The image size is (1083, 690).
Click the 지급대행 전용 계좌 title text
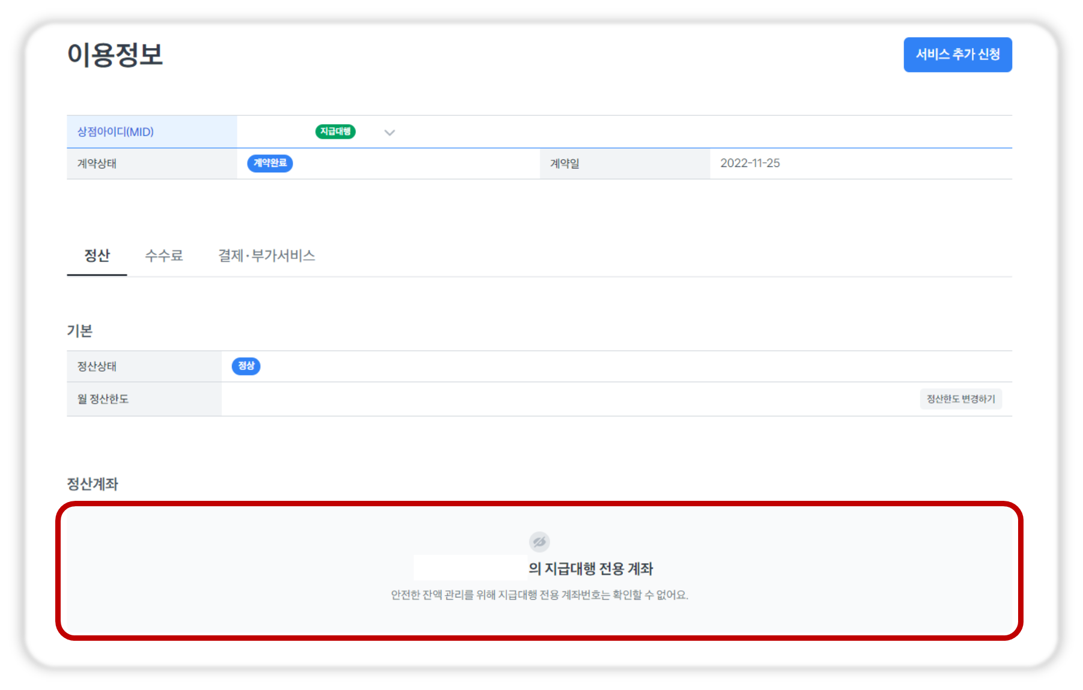[590, 569]
